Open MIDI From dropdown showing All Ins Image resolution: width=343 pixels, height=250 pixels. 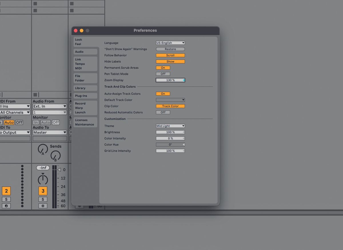tap(15, 106)
